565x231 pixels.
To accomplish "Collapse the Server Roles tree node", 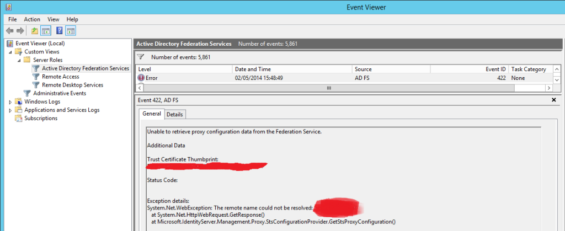I will tap(19, 60).
